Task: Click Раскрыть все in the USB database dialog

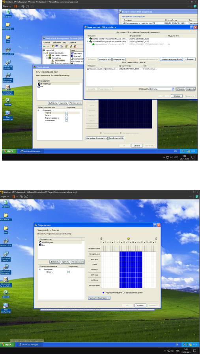Action: click(x=105, y=59)
